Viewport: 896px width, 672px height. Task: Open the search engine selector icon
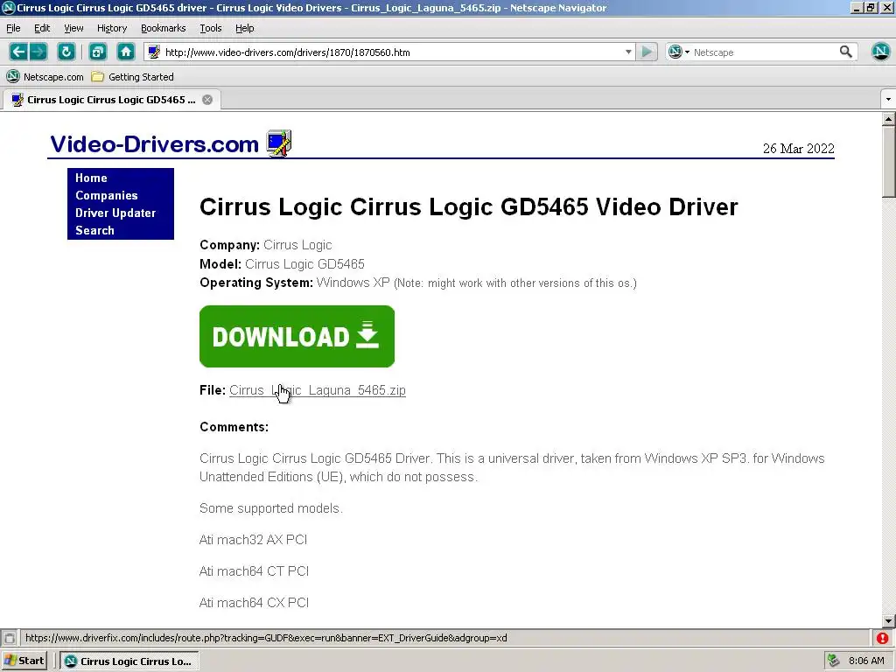pos(678,52)
